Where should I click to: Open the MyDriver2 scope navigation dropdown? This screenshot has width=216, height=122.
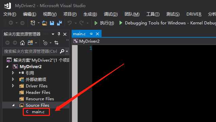(144, 41)
